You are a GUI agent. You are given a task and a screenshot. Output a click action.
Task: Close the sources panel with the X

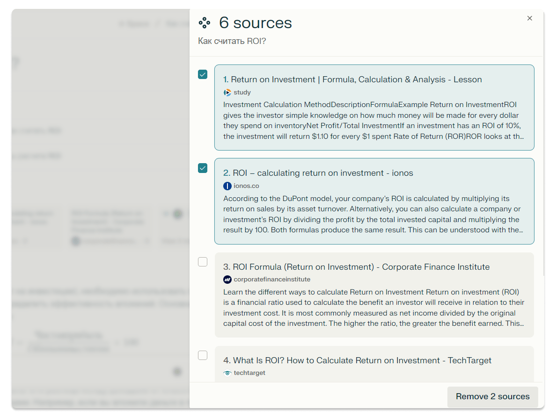tap(529, 18)
